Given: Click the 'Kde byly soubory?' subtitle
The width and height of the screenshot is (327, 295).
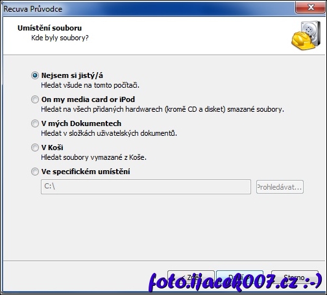Looking at the screenshot, I should [x=60, y=38].
